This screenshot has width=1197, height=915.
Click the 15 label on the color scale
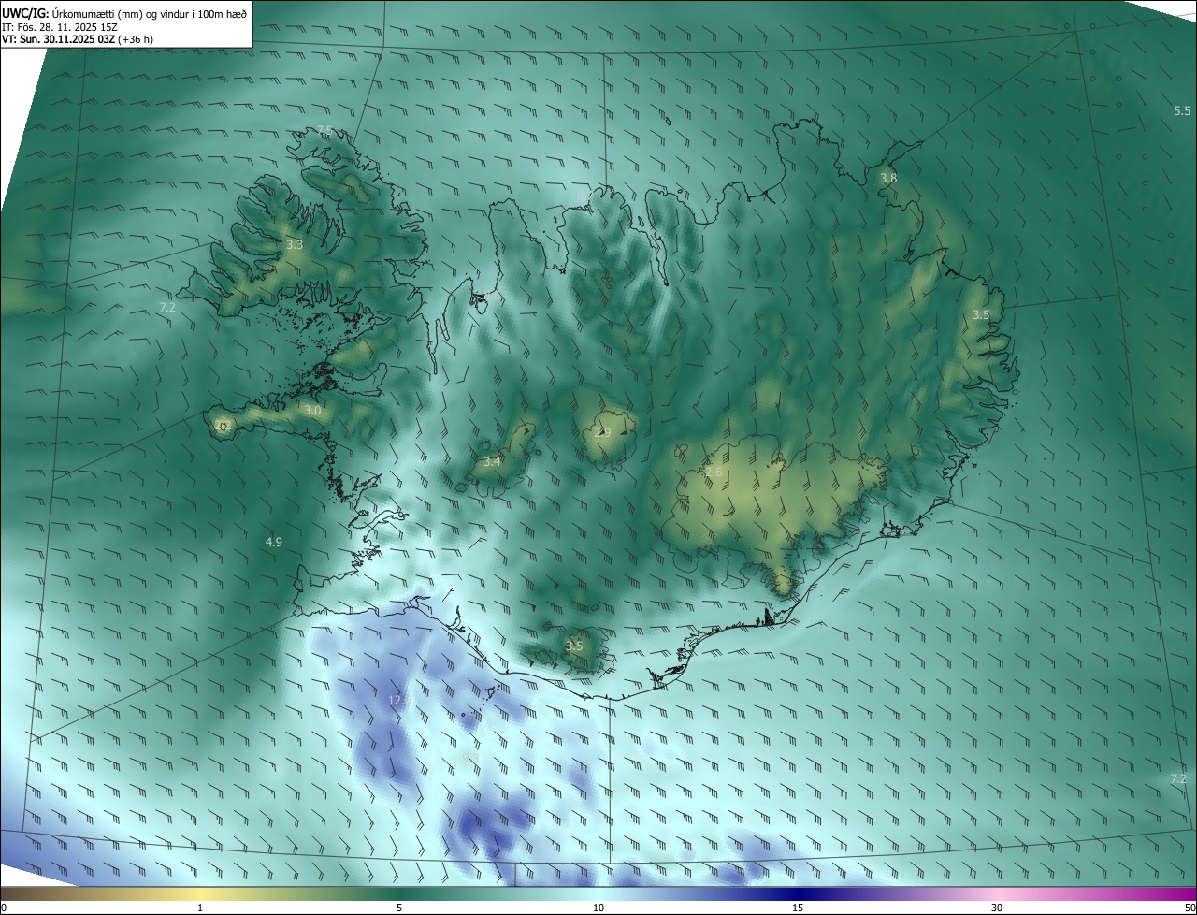[798, 908]
